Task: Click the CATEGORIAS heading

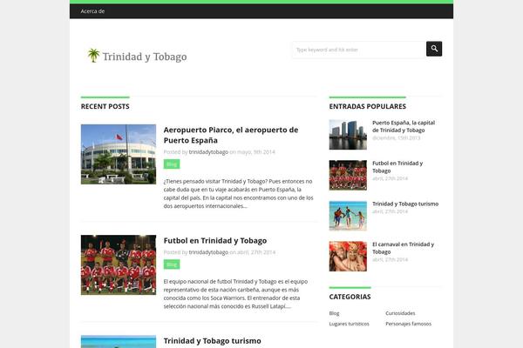Action: (350, 297)
